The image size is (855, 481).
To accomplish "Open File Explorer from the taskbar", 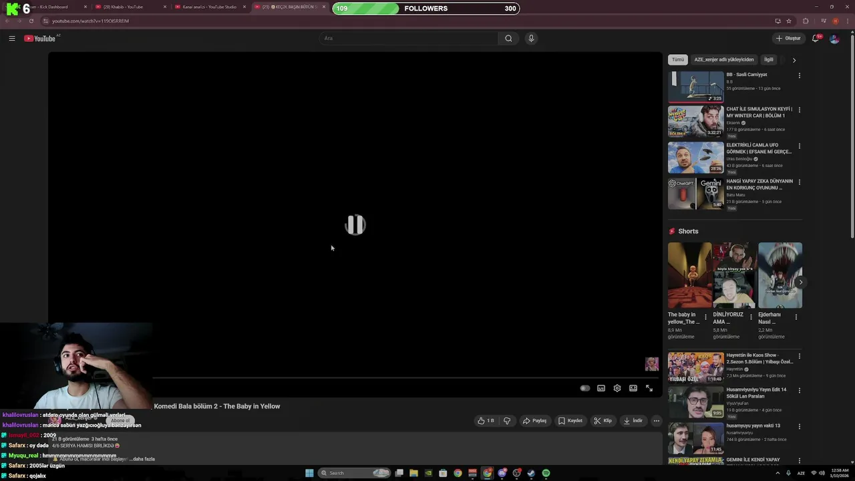I will pyautogui.click(x=413, y=473).
